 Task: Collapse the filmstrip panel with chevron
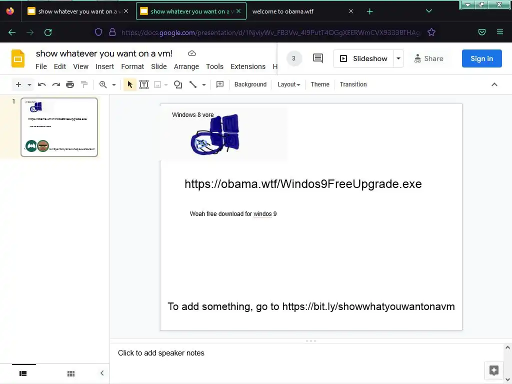[x=102, y=373]
